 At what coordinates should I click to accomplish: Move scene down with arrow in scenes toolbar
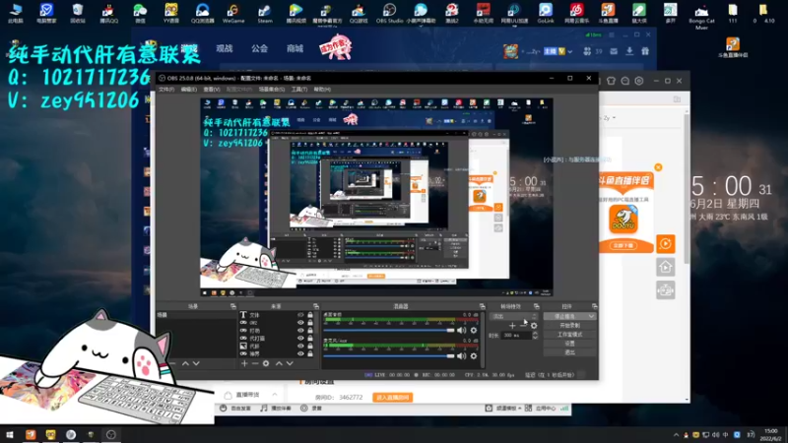click(x=196, y=363)
